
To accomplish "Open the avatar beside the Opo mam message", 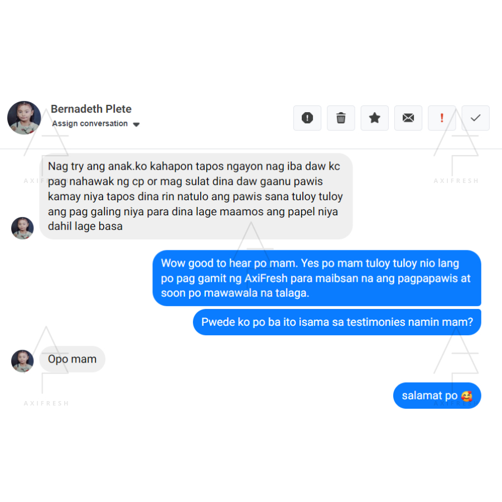I will point(22,361).
